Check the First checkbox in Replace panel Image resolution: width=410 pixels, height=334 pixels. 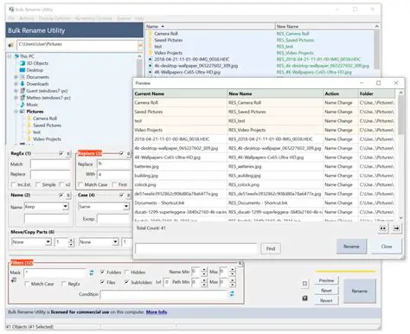pos(114,184)
